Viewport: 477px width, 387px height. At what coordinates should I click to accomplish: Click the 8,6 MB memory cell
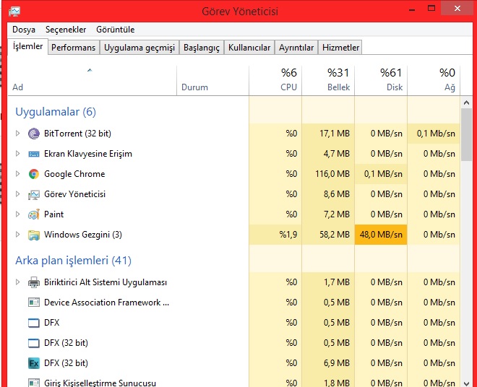(x=328, y=194)
